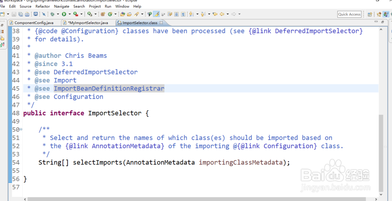Open the New Class dropdown arrow
This screenshot has height=201, width=392.
[x=115, y=14]
